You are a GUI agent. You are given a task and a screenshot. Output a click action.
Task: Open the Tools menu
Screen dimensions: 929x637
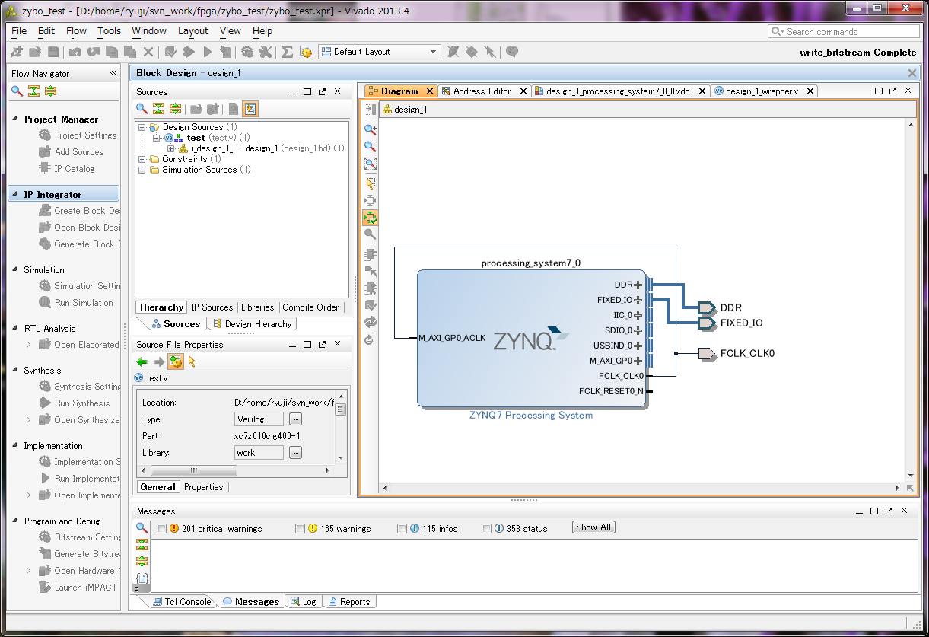pyautogui.click(x=109, y=31)
